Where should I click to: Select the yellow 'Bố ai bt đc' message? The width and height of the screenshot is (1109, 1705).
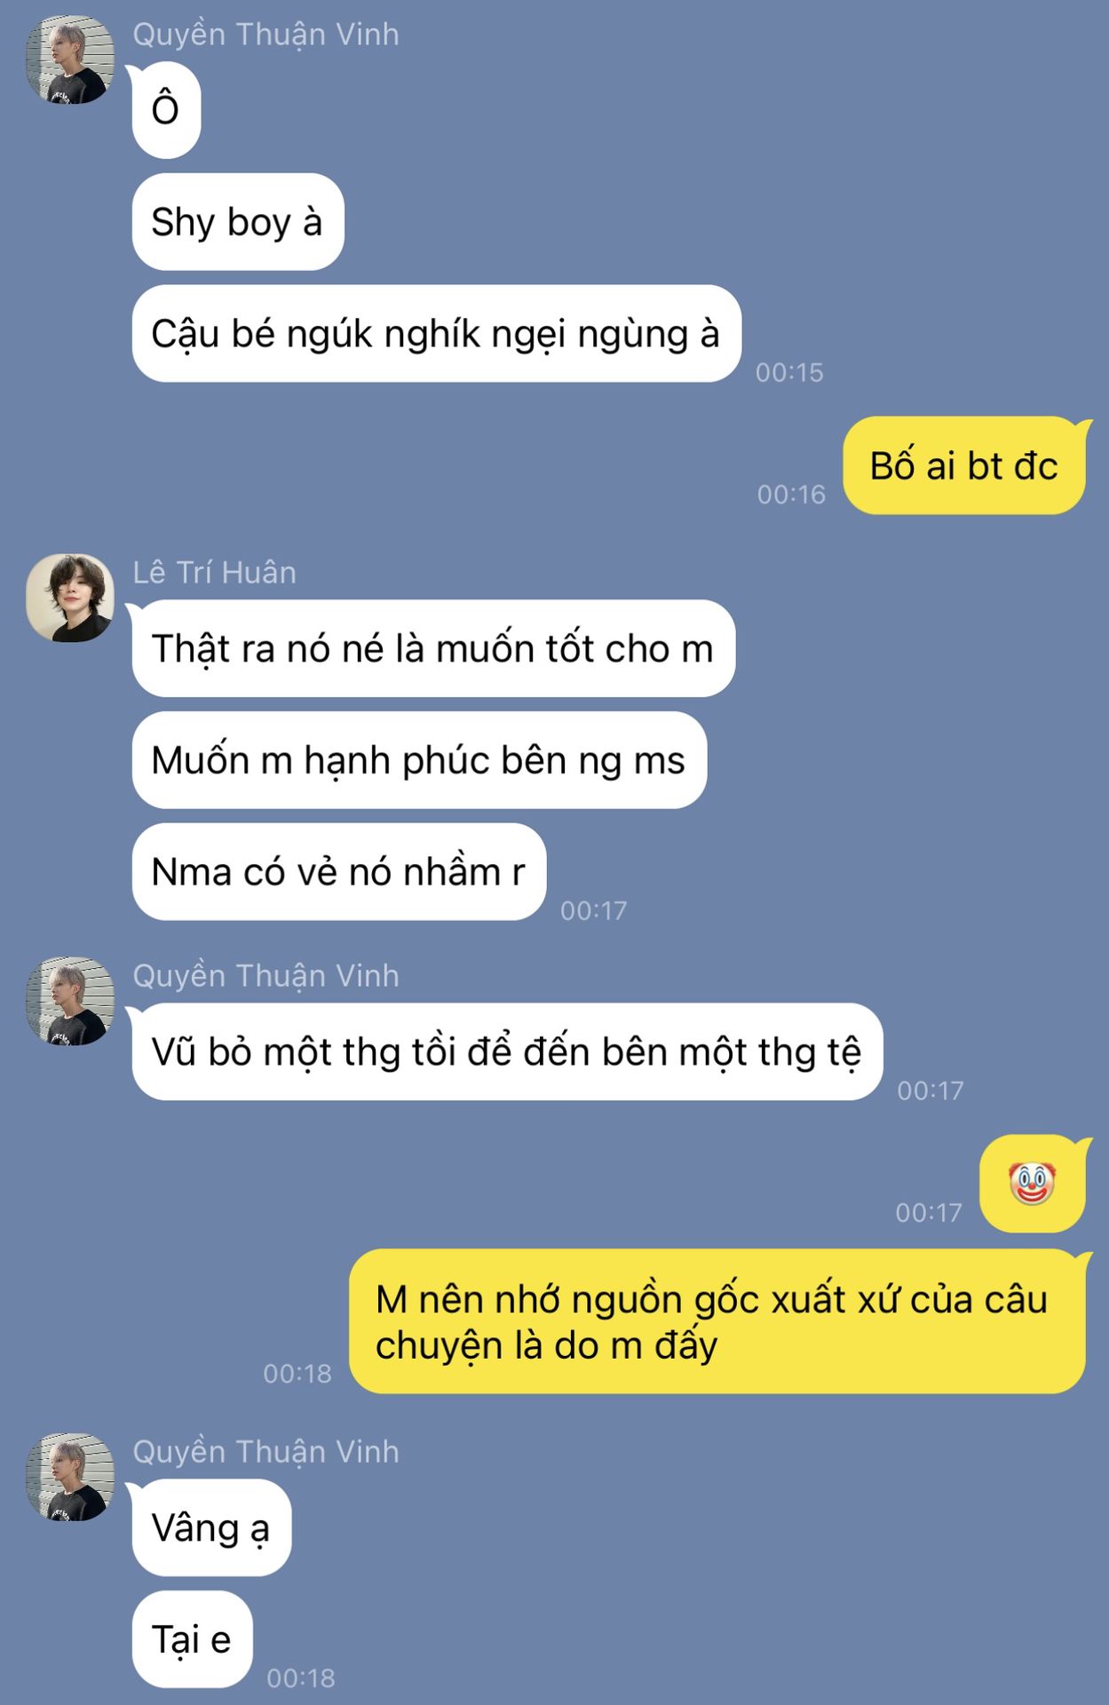point(964,465)
